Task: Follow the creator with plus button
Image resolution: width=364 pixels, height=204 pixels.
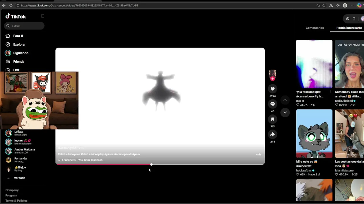Action: (272, 79)
